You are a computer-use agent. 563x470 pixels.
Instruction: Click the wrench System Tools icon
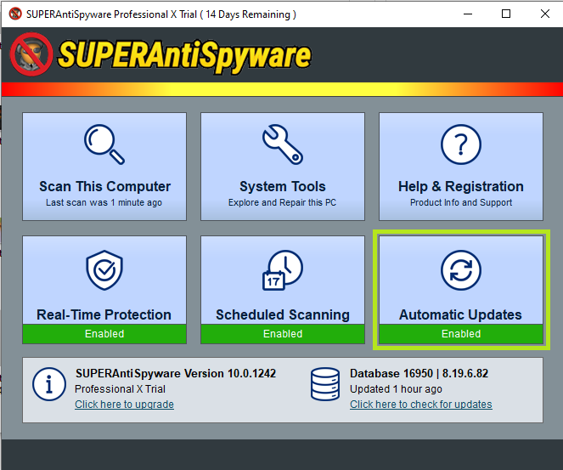[x=283, y=144]
